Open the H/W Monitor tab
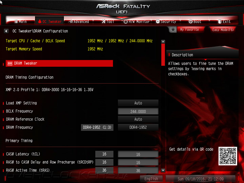This screenshot has width=244, height=183. click(x=137, y=21)
